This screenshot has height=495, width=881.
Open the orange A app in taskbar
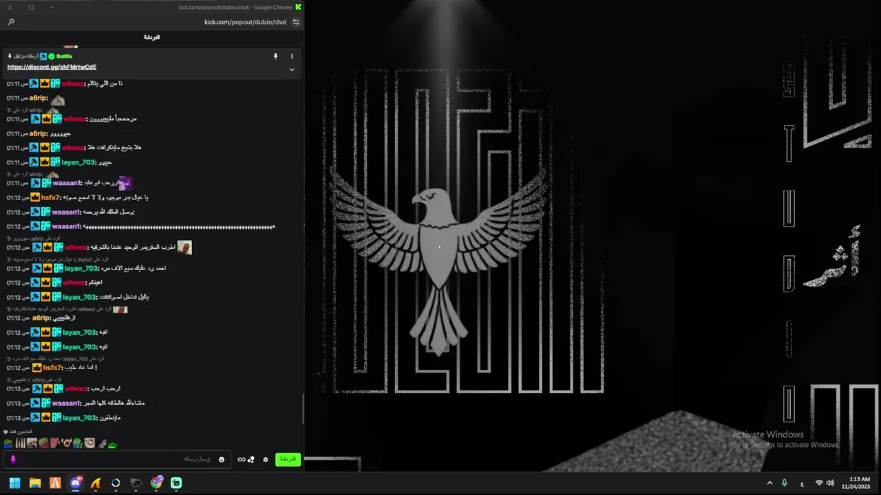coord(55,483)
